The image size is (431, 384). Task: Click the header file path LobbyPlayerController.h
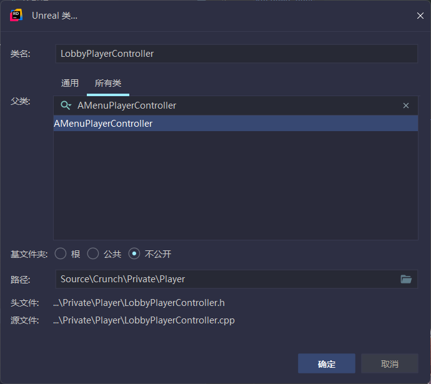pyautogui.click(x=139, y=303)
